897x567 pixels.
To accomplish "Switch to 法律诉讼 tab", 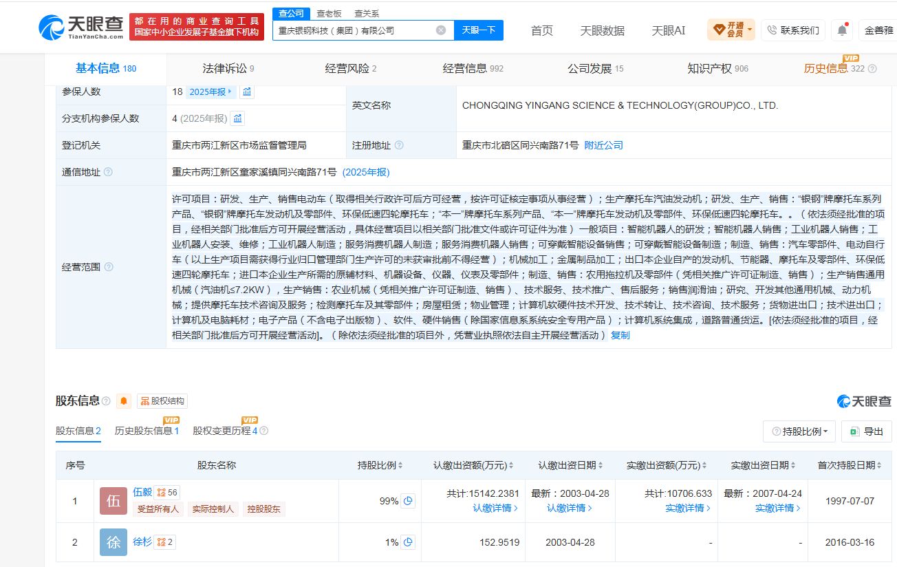I will click(x=228, y=69).
